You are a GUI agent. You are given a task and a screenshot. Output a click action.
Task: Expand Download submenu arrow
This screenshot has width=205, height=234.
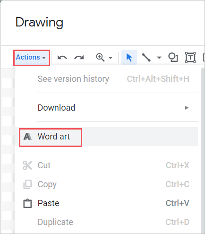click(187, 108)
